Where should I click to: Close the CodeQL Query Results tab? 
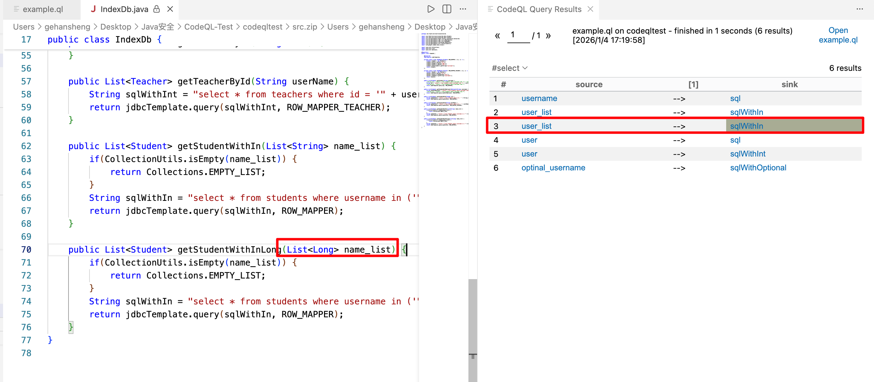(x=590, y=9)
